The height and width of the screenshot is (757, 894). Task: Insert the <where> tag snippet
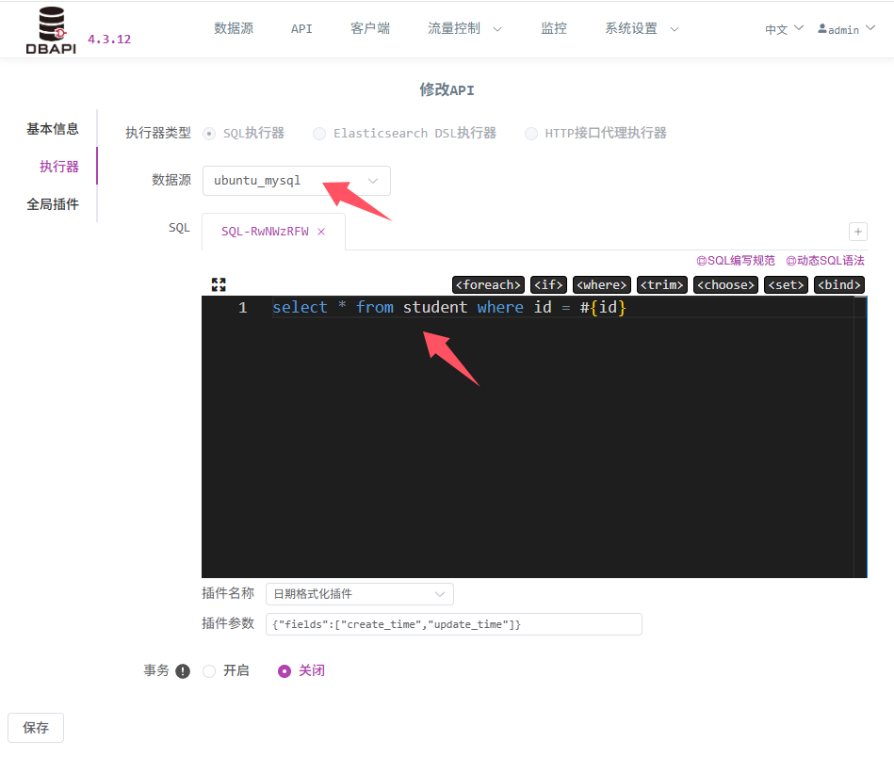(x=602, y=285)
